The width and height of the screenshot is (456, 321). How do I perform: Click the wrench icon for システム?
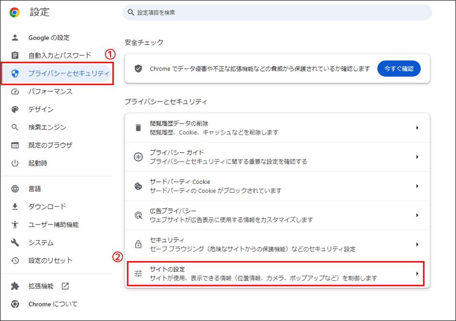tap(15, 242)
